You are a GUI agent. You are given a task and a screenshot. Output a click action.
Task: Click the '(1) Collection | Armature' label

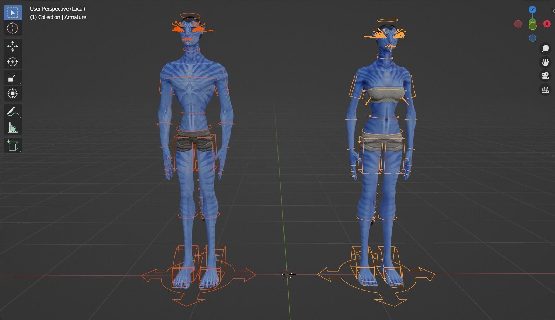pos(58,17)
